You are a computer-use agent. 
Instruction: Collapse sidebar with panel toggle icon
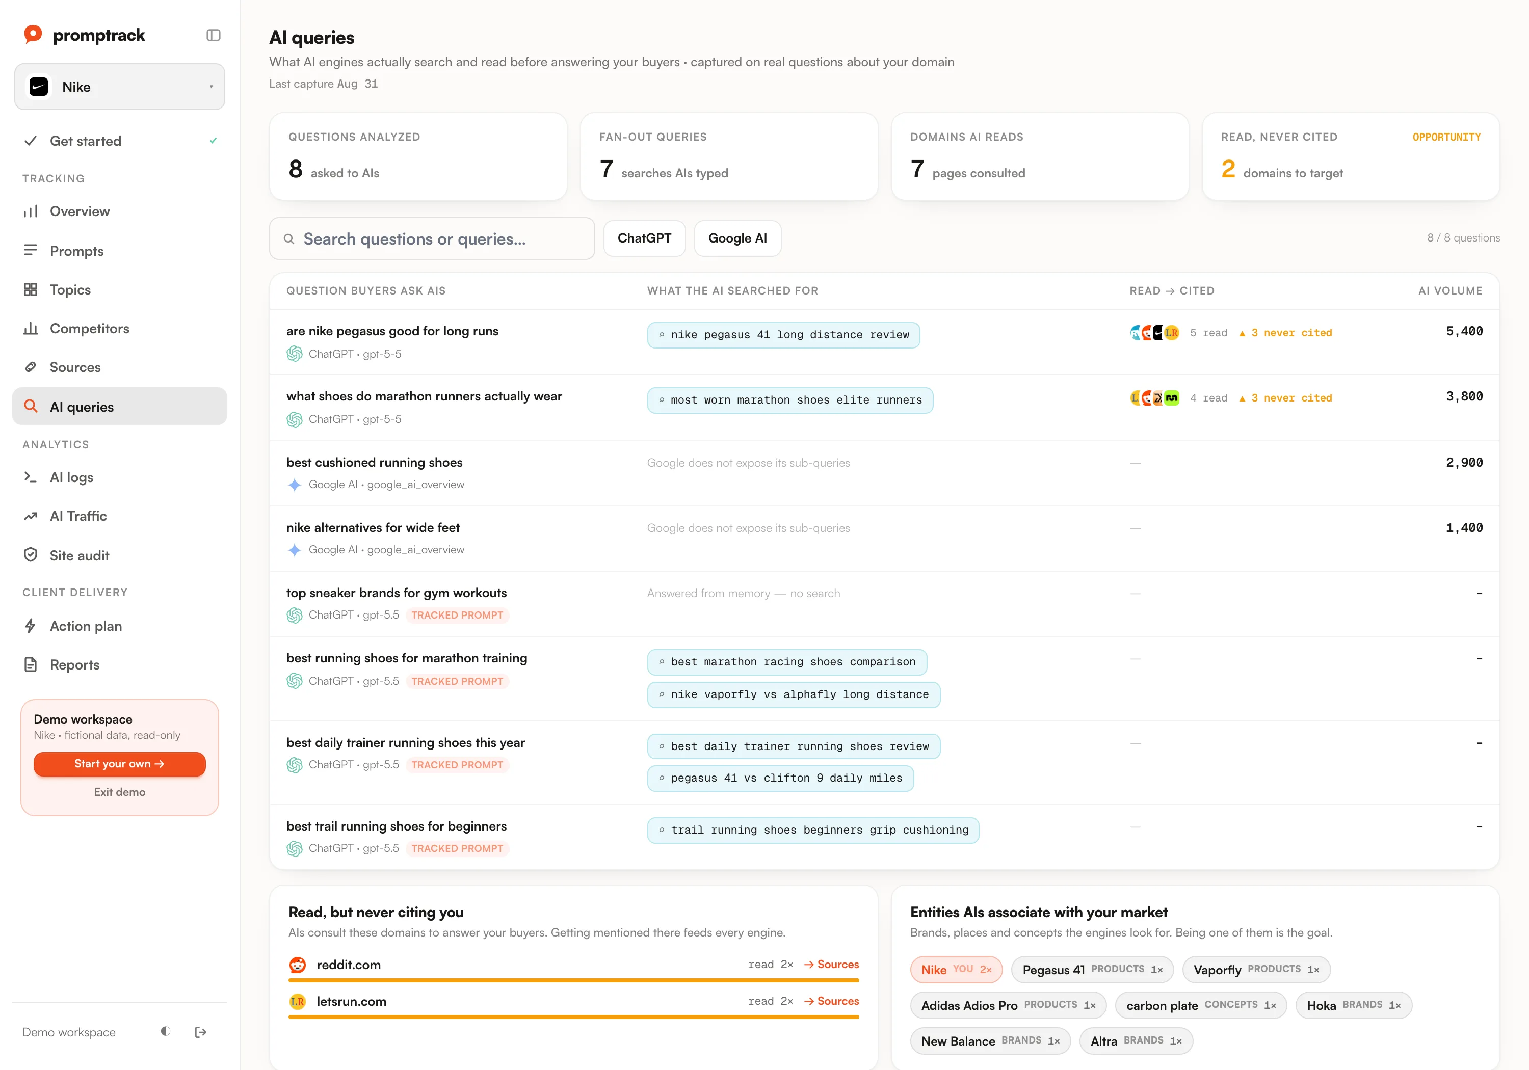tap(213, 35)
